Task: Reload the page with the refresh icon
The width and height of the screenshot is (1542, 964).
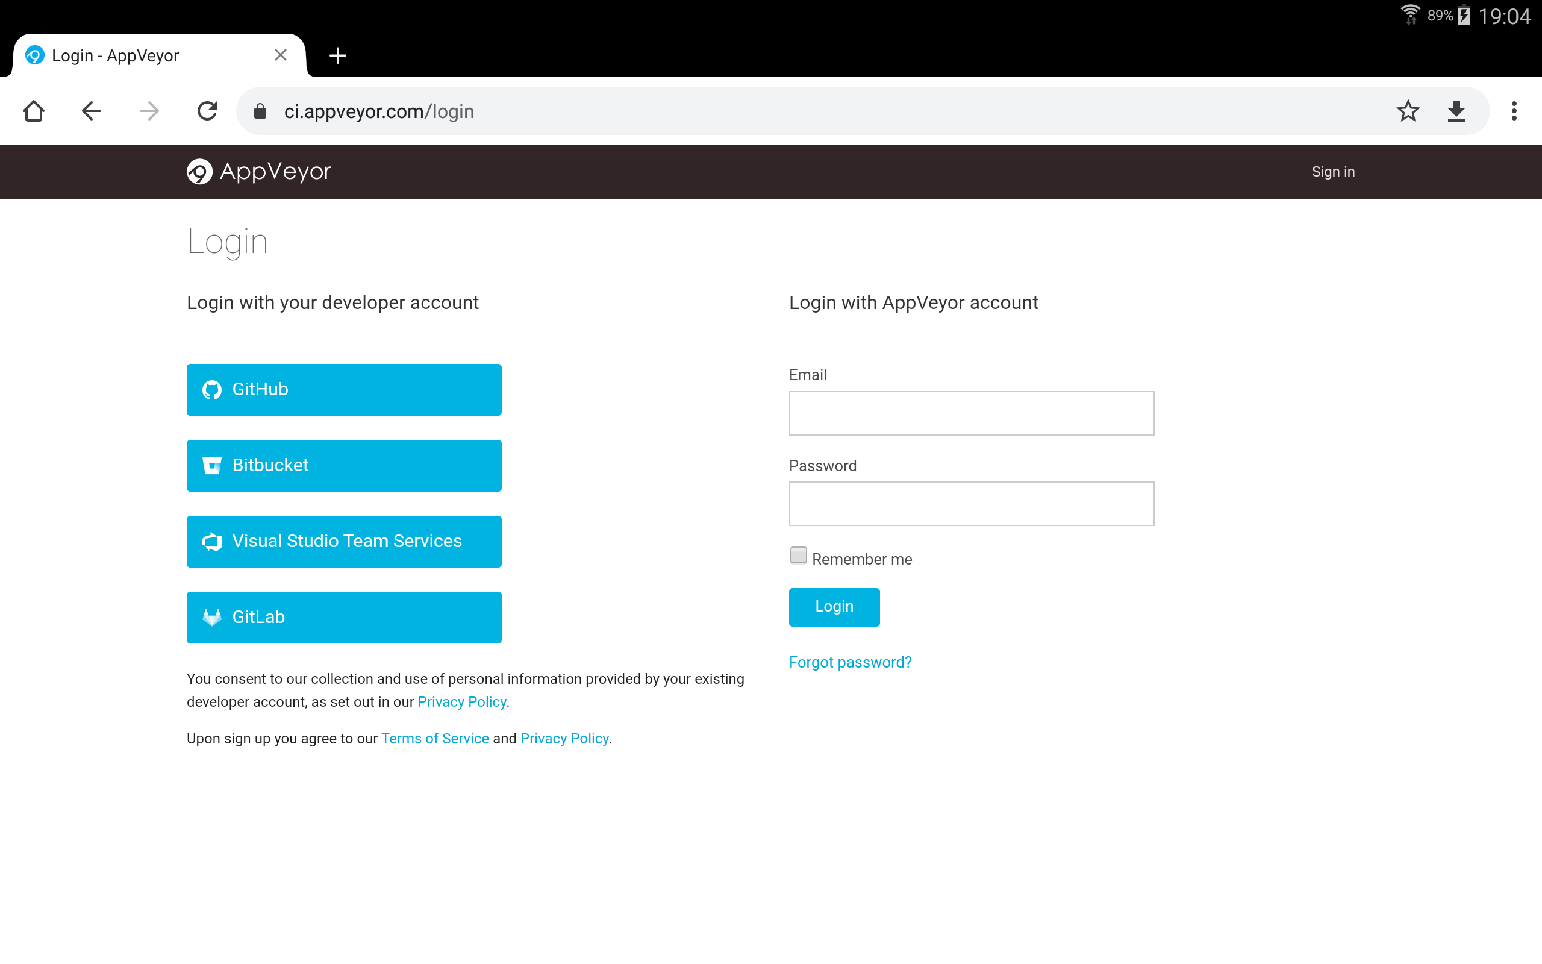Action: pyautogui.click(x=207, y=111)
